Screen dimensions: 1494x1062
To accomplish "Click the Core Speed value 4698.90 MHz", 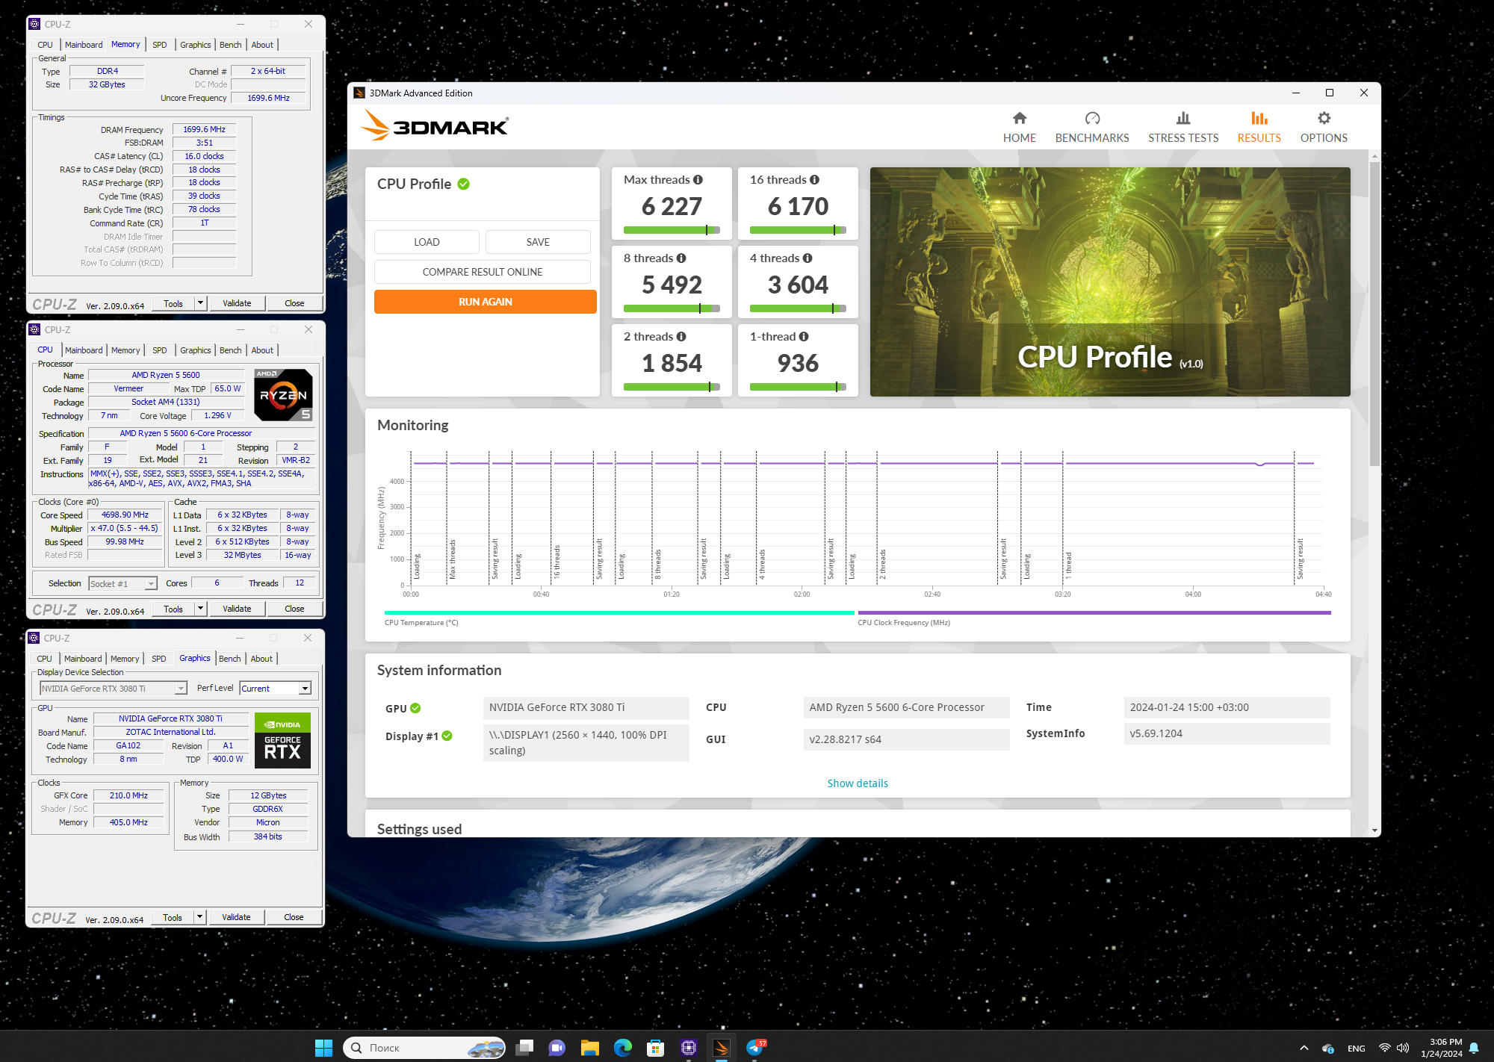I will [x=125, y=515].
